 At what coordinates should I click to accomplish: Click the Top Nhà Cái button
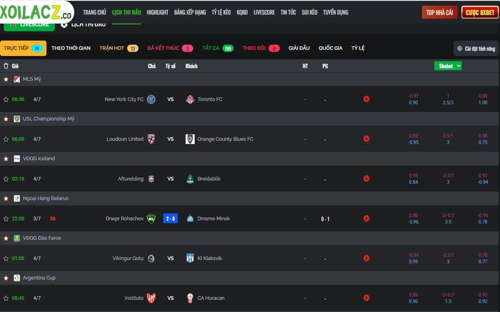[440, 12]
